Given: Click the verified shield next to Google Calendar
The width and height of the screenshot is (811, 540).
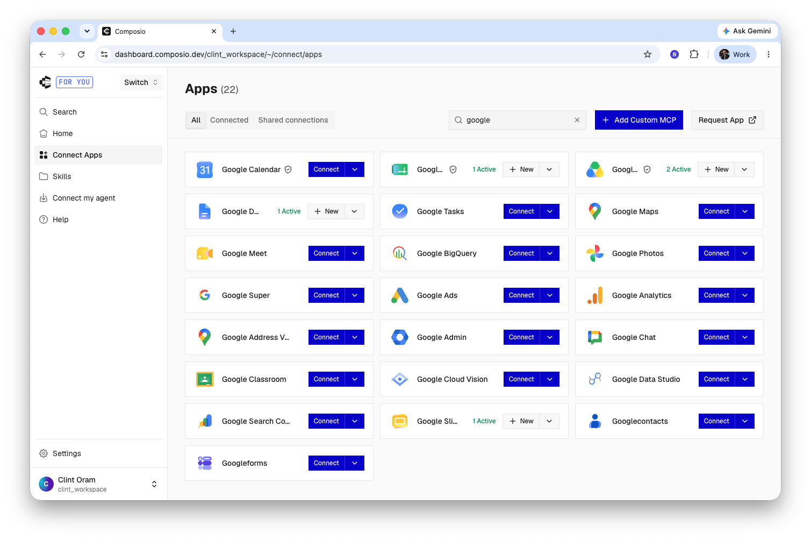Looking at the screenshot, I should tap(288, 169).
